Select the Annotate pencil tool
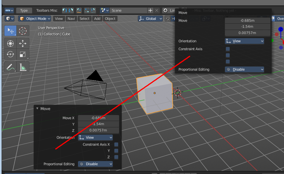The height and width of the screenshot is (174, 284). 10,67
